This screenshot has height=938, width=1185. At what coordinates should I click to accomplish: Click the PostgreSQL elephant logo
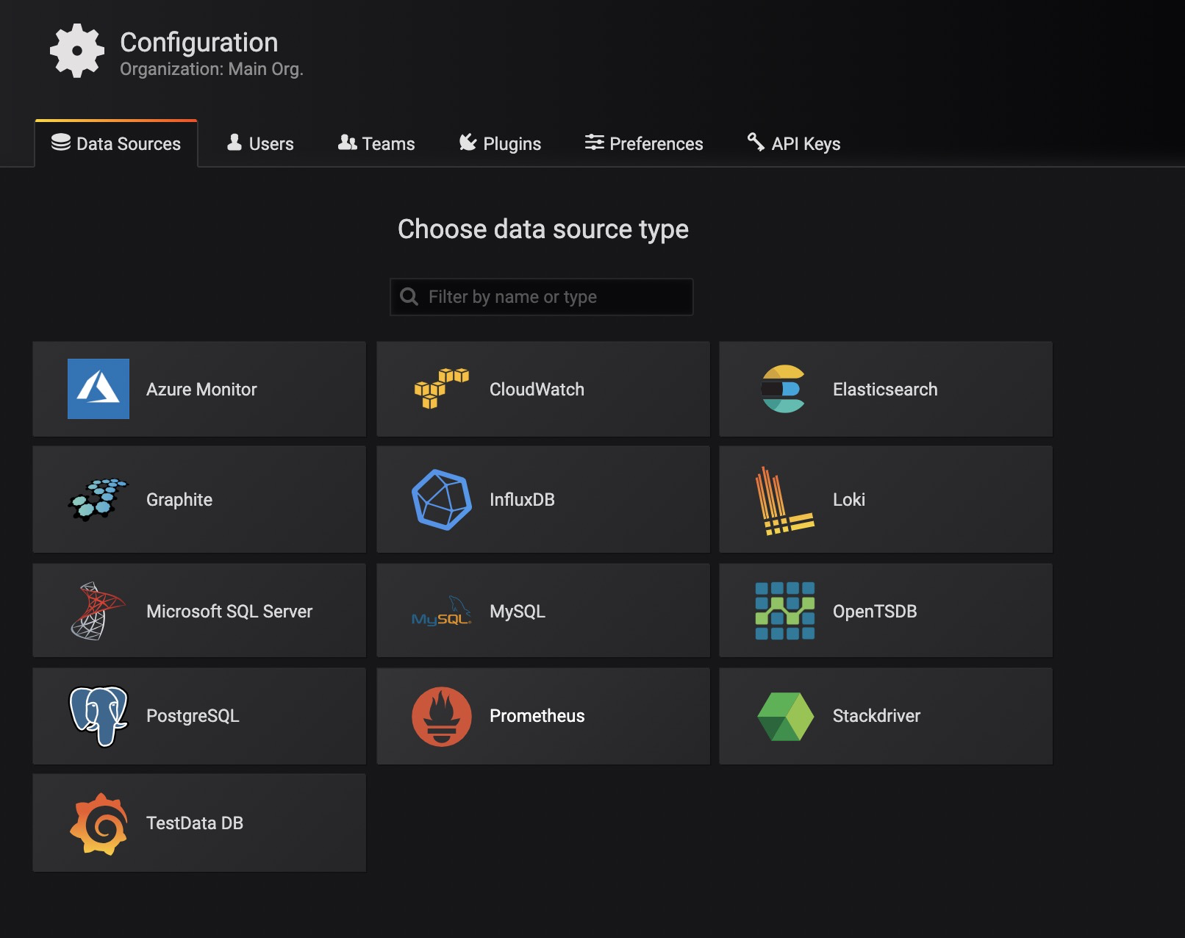coord(99,716)
